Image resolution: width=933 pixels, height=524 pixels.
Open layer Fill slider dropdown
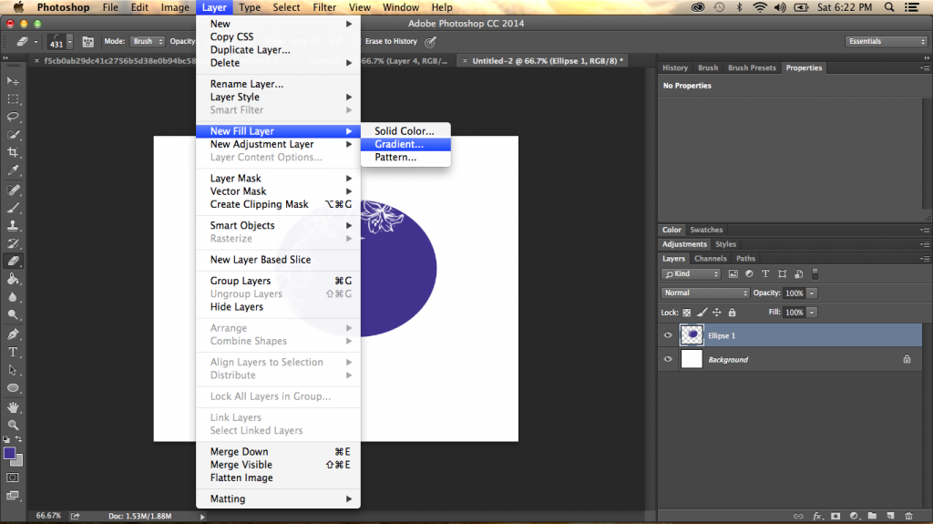[x=812, y=312]
